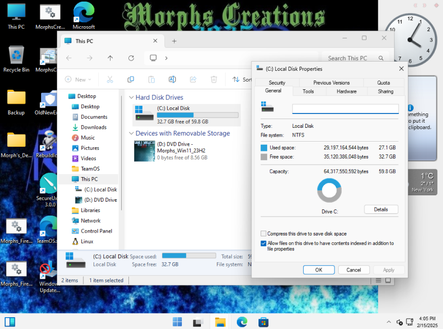The width and height of the screenshot is (443, 329).
Task: Click the Cut scissors icon in Explorer toolbar
Action: [110, 80]
